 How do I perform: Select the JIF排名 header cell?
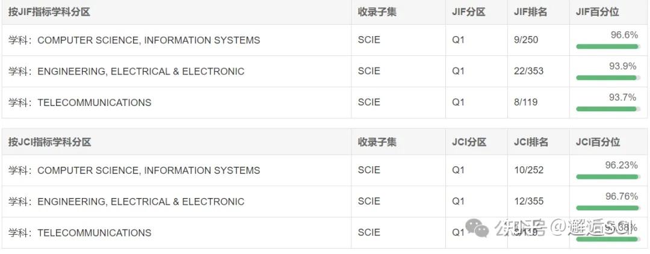click(530, 12)
